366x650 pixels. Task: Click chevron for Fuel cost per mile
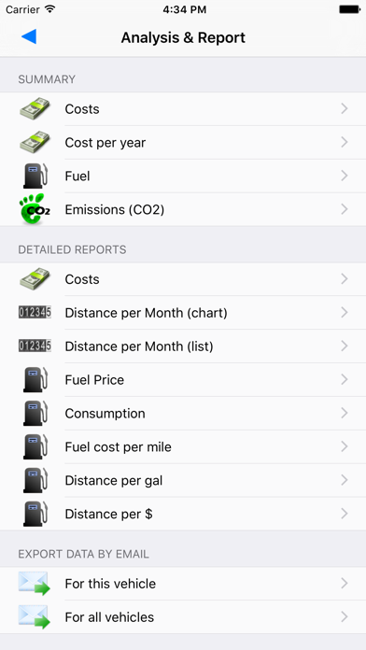(x=344, y=446)
